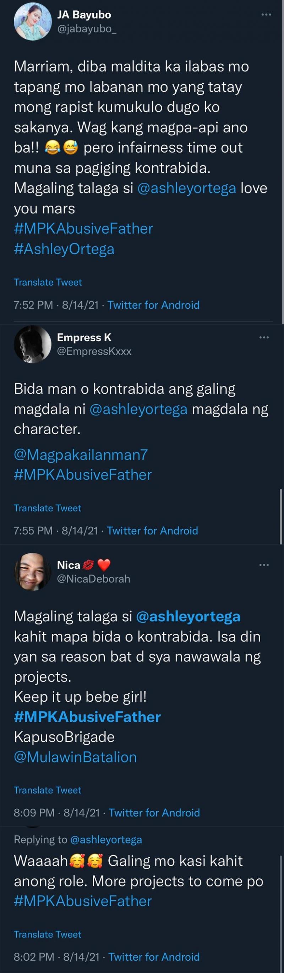The height and width of the screenshot is (973, 284).
Task: Translate JA Bayubo's tweet
Action: (x=48, y=282)
